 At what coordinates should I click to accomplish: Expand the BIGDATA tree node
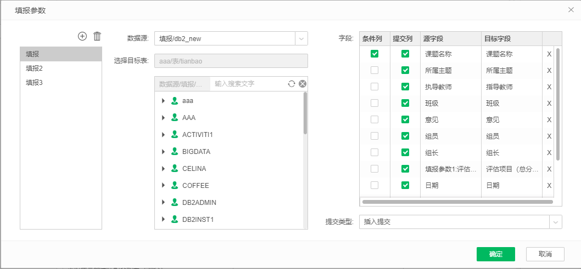(x=163, y=152)
